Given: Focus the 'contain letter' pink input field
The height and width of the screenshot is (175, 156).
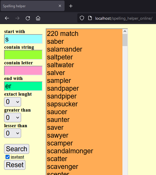Looking at the screenshot, I should coord(23,70).
